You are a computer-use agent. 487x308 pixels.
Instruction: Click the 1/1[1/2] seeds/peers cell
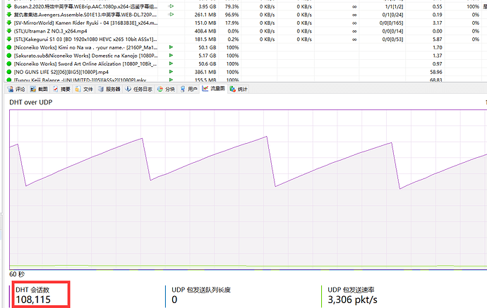click(x=394, y=6)
